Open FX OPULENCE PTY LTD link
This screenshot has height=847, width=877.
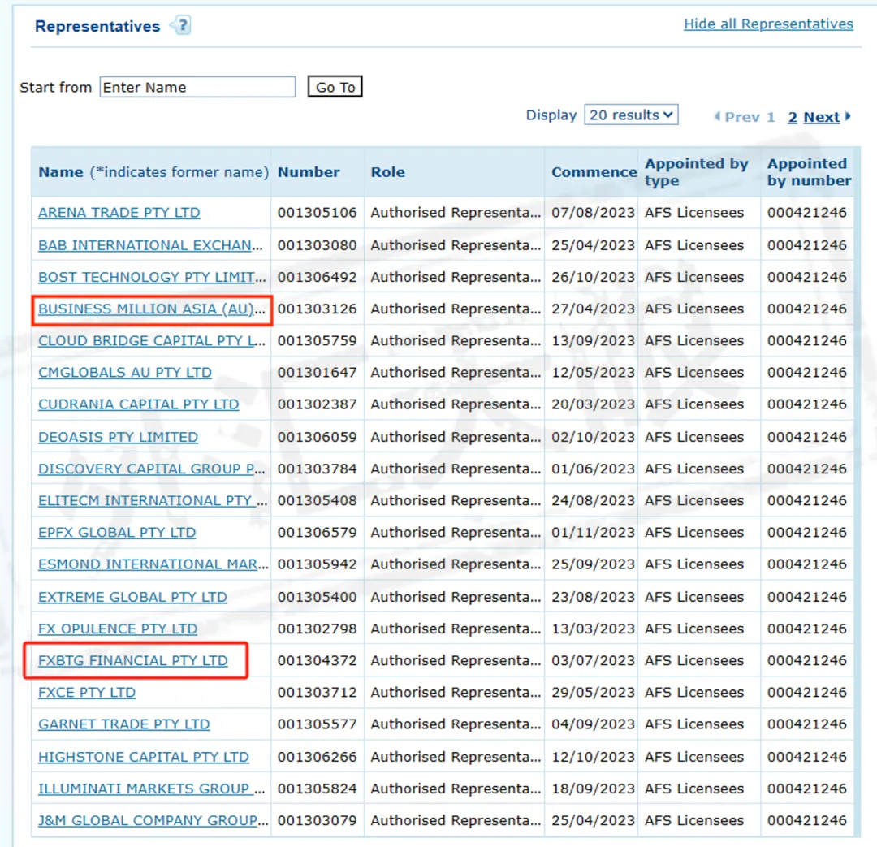click(118, 629)
